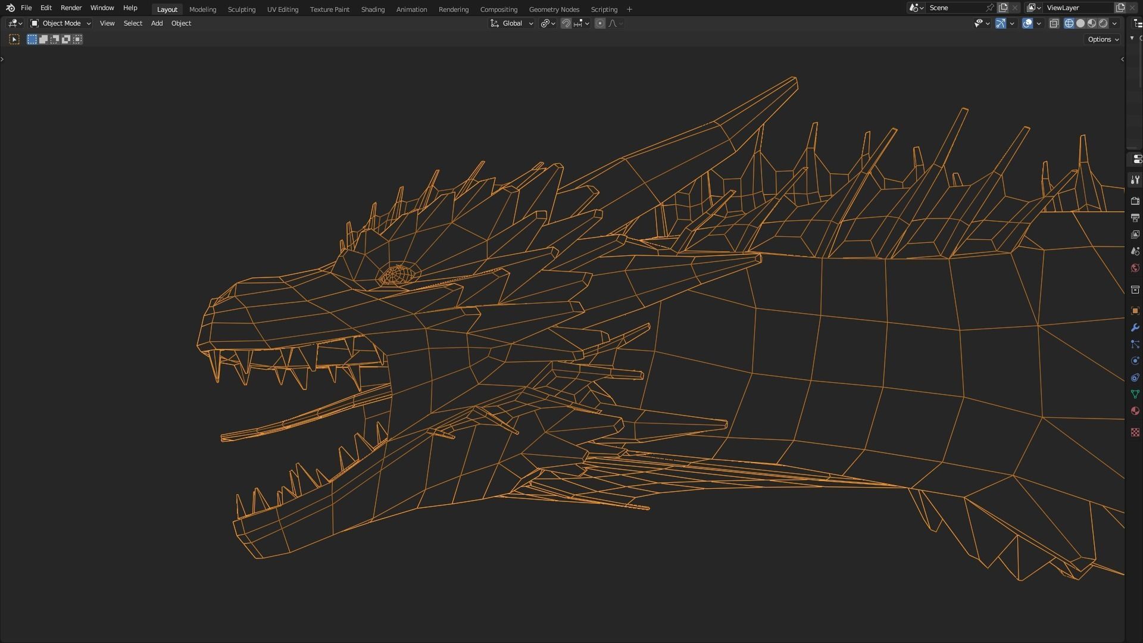Expand the shading options dropdown arrow
This screenshot has width=1143, height=643.
coord(1114,23)
